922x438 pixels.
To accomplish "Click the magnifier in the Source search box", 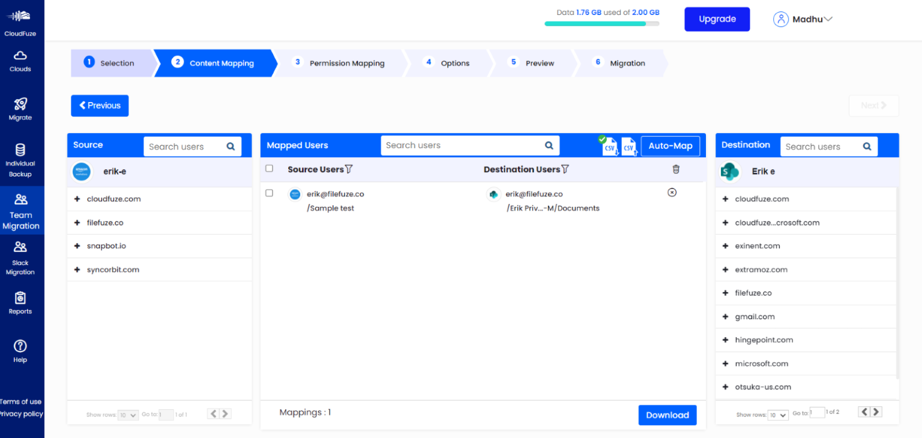I will (230, 146).
